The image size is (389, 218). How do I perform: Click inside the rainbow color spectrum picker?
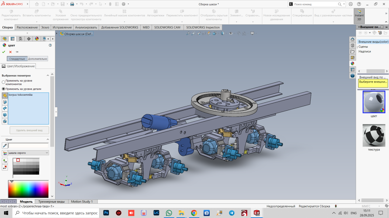[28, 189]
